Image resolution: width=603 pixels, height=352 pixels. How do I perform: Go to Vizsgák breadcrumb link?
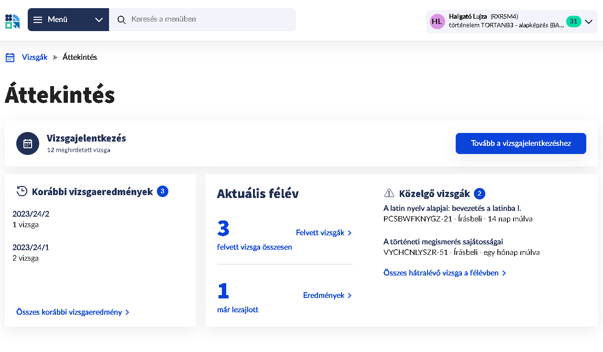pyautogui.click(x=34, y=57)
